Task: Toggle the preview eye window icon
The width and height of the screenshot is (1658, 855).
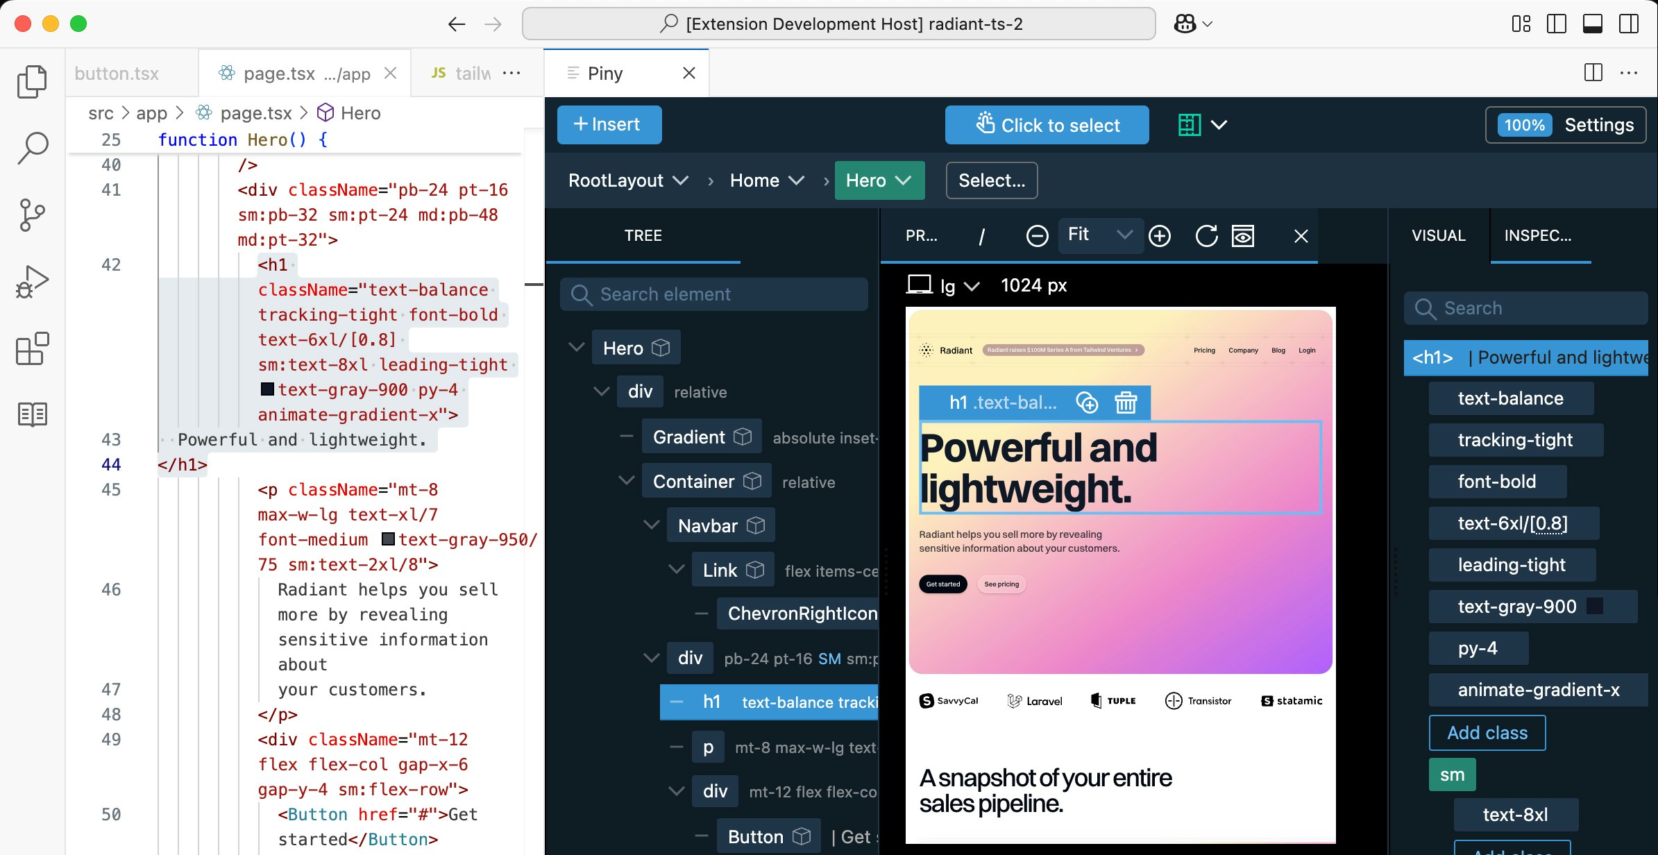Action: point(1243,236)
